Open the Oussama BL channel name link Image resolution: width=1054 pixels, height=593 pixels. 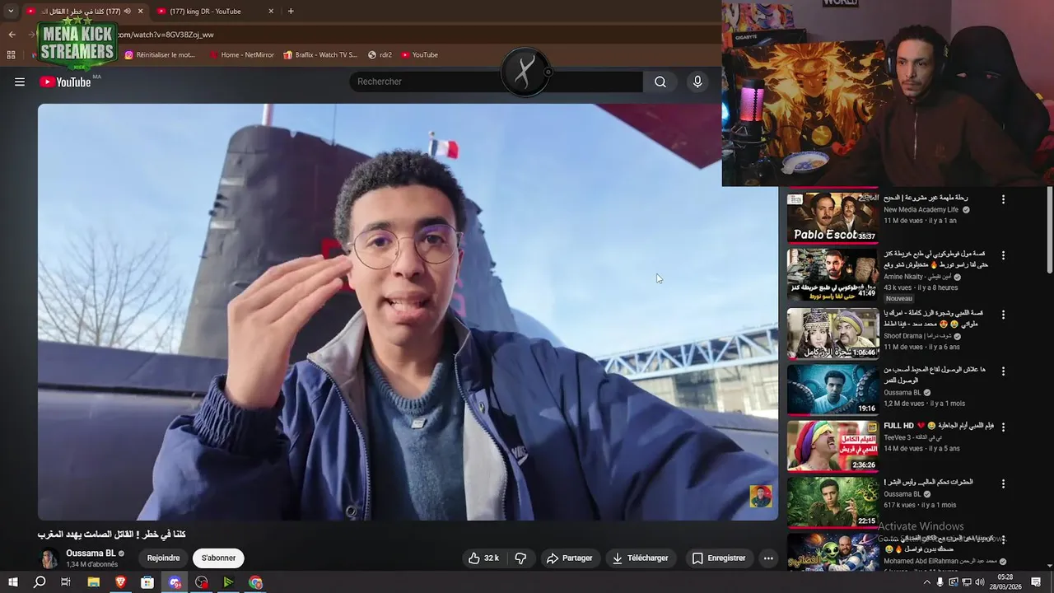(x=91, y=553)
